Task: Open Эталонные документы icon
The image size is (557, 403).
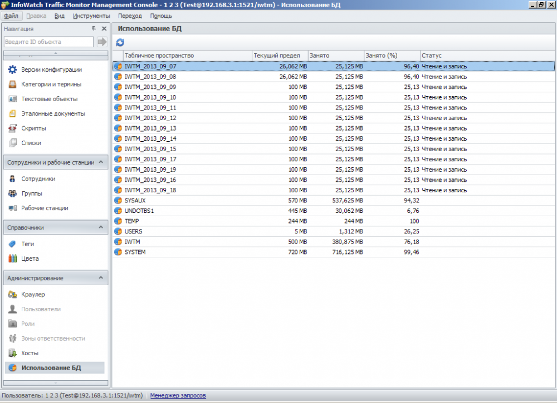Action: tap(12, 113)
